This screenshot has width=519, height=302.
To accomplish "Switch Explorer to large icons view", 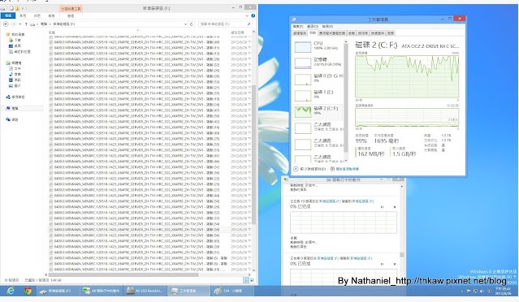I will tap(252, 280).
